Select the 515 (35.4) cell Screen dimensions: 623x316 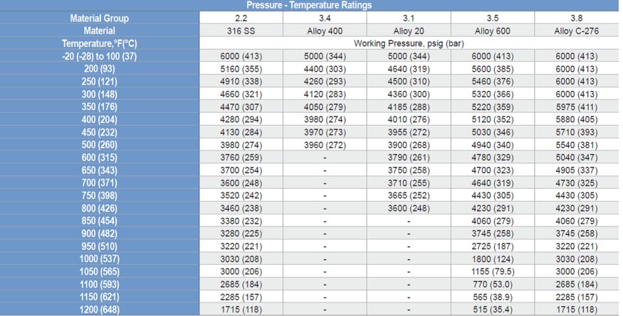[493, 310]
